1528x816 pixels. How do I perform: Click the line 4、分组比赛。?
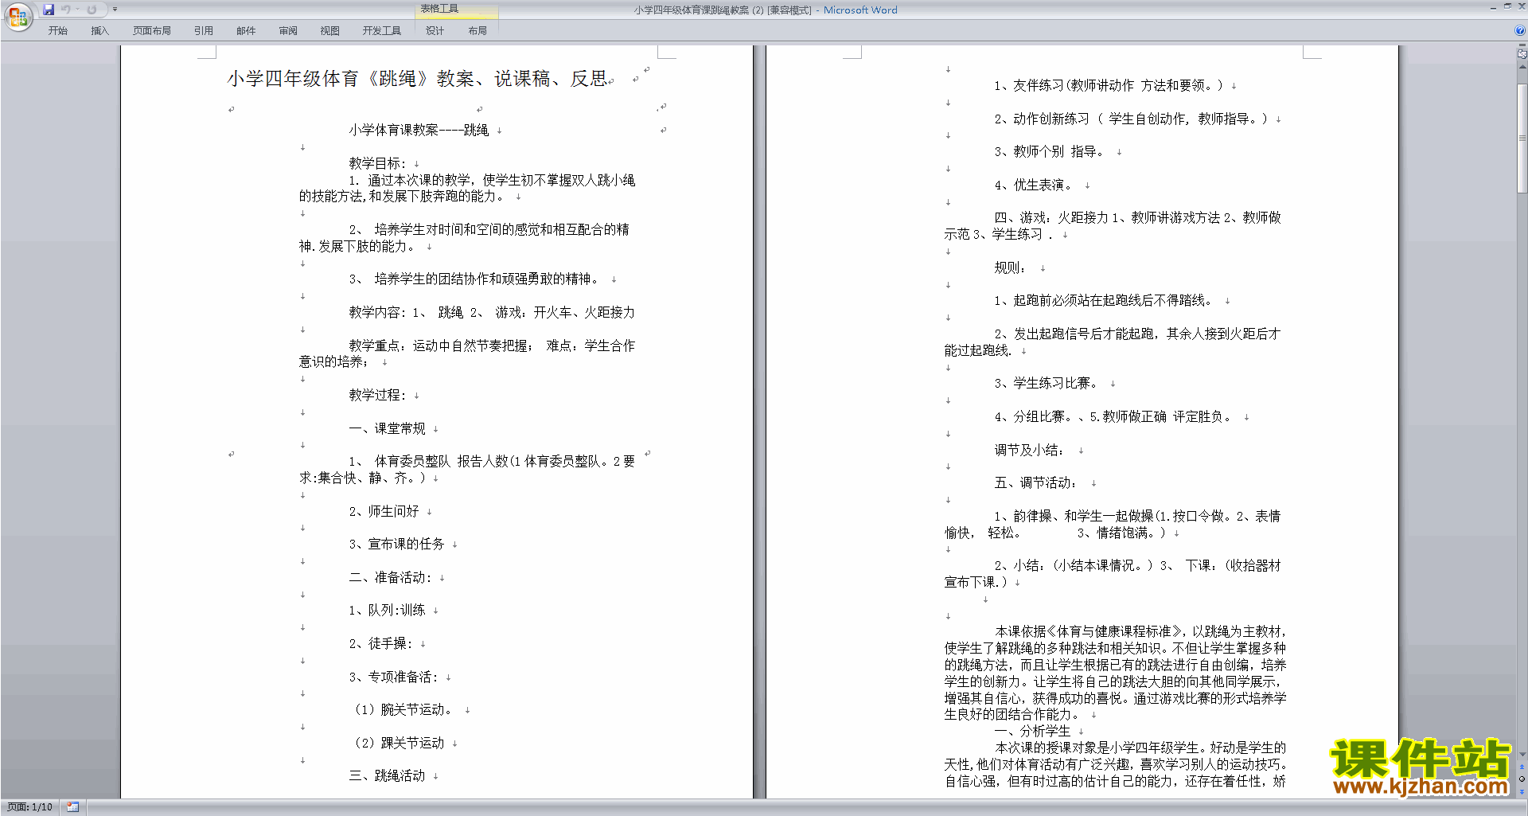1035,416
